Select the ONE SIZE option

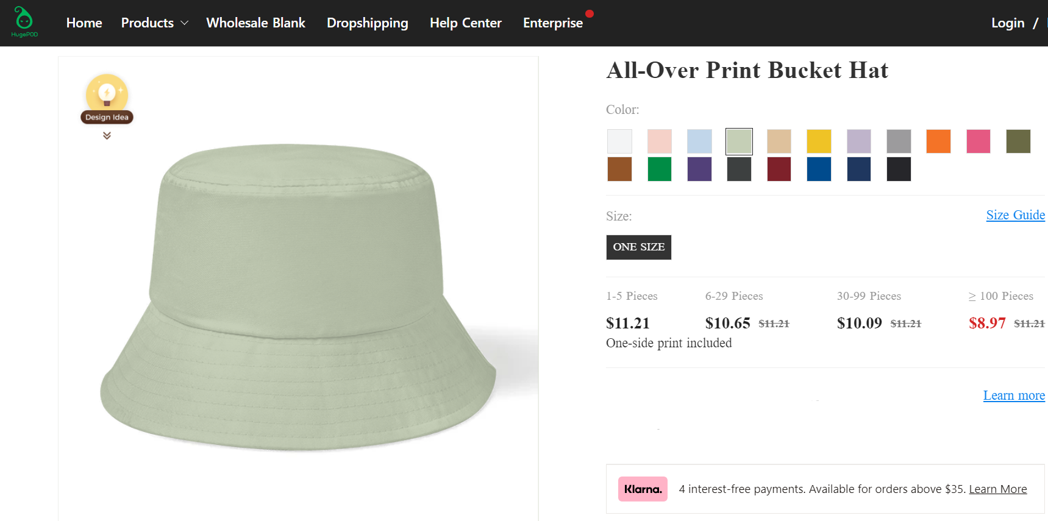(x=638, y=247)
